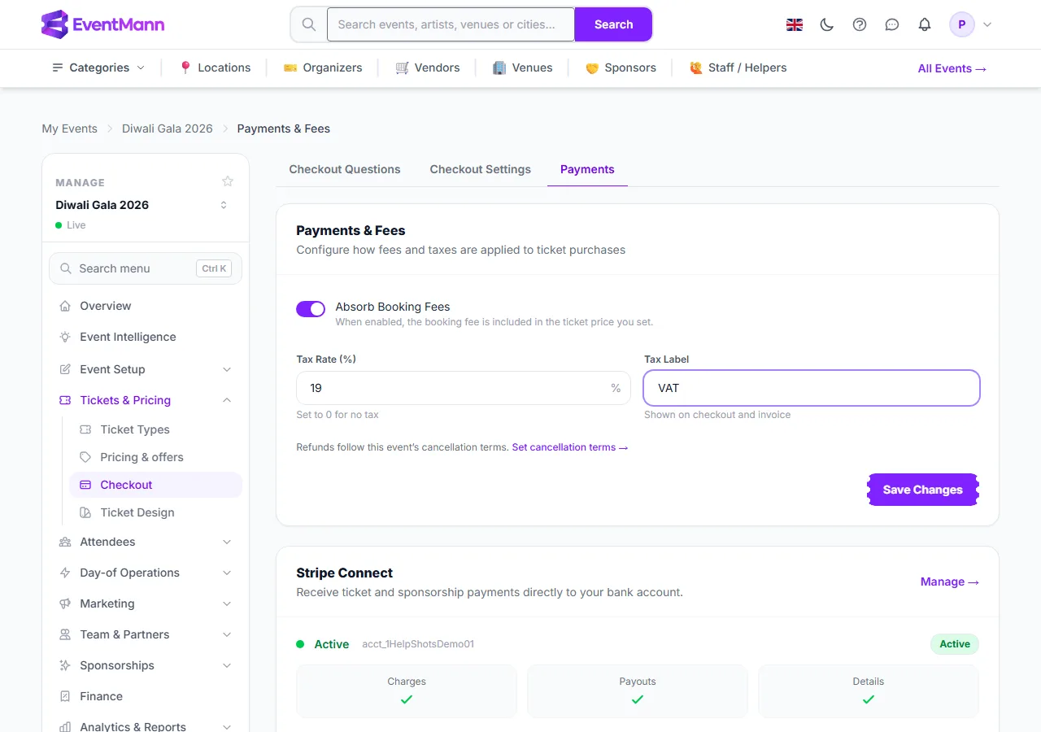Open Organizers in the navigation bar
The width and height of the screenshot is (1041, 732).
click(323, 68)
